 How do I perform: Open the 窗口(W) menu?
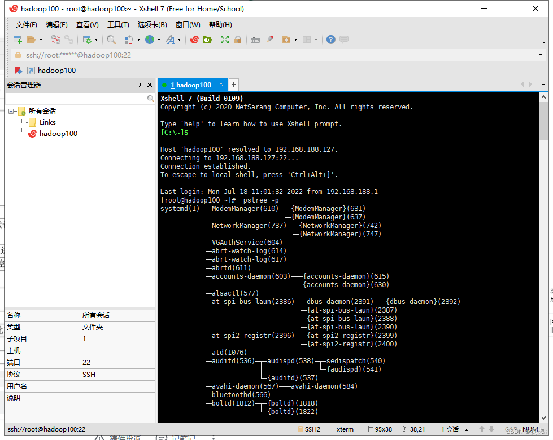188,25
